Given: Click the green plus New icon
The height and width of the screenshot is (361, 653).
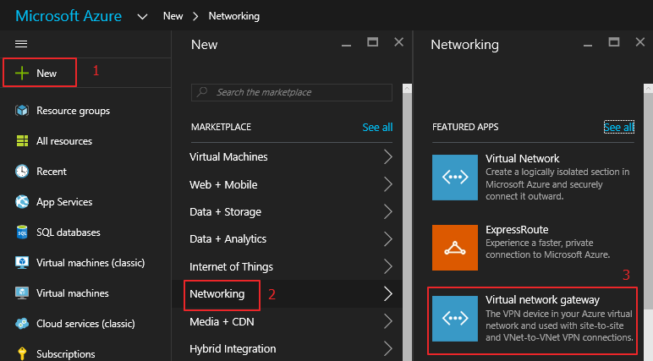Looking at the screenshot, I should pyautogui.click(x=22, y=74).
